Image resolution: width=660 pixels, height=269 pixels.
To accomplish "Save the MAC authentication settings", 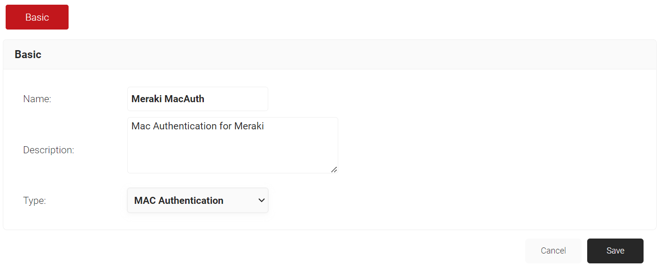I will 615,251.
